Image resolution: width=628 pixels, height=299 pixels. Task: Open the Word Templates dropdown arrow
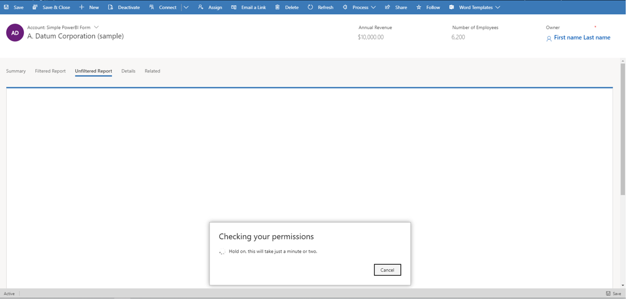point(498,7)
